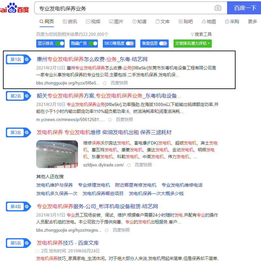Open result 韶关专业发电机保养方案
The height and width of the screenshot is (261, 261).
[x=109, y=96]
